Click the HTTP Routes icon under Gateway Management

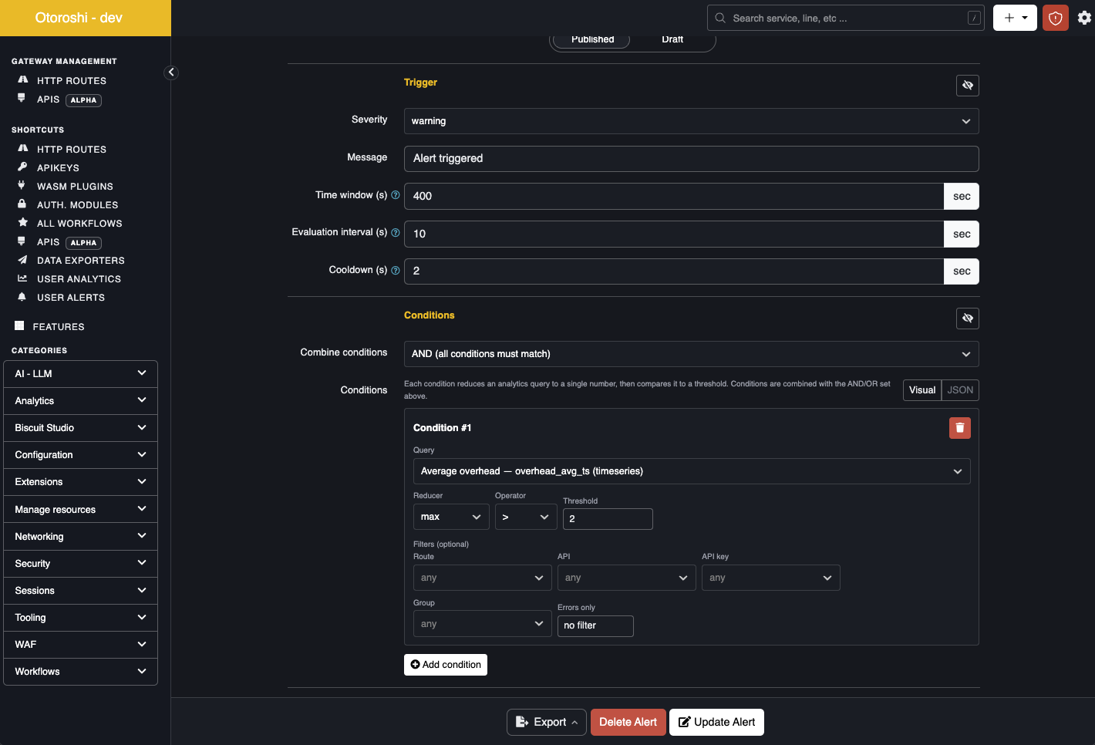pos(22,79)
